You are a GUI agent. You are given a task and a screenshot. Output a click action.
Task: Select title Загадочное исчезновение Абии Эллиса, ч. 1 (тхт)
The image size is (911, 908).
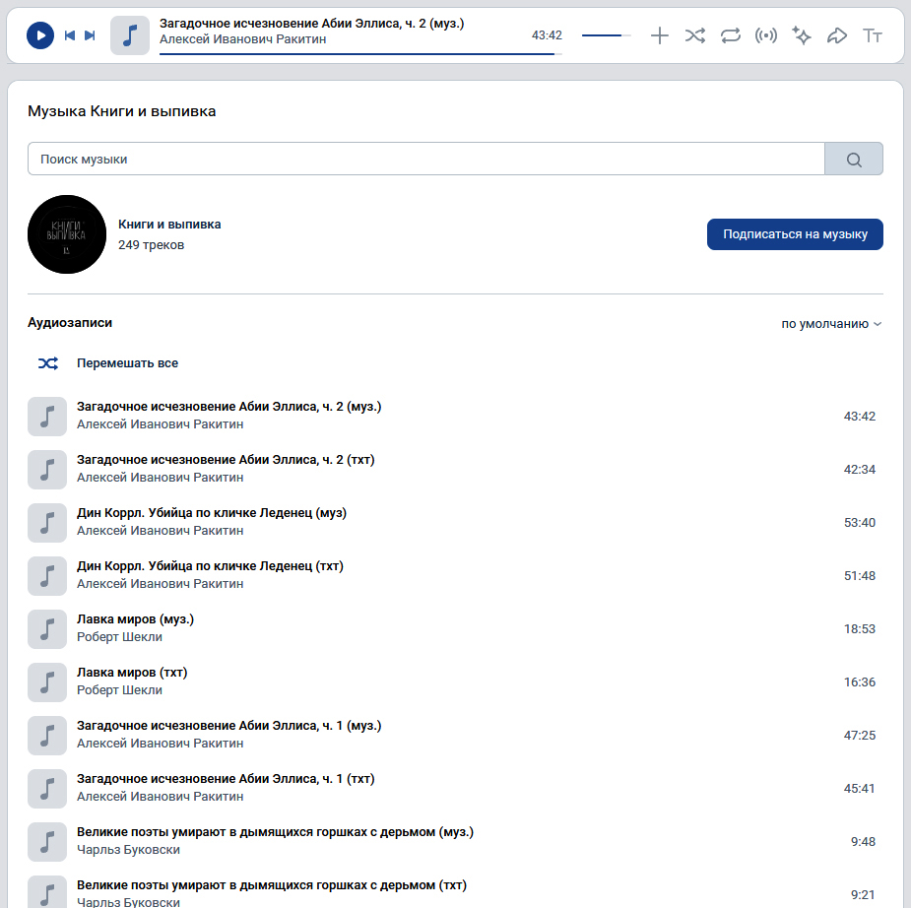coord(226,778)
